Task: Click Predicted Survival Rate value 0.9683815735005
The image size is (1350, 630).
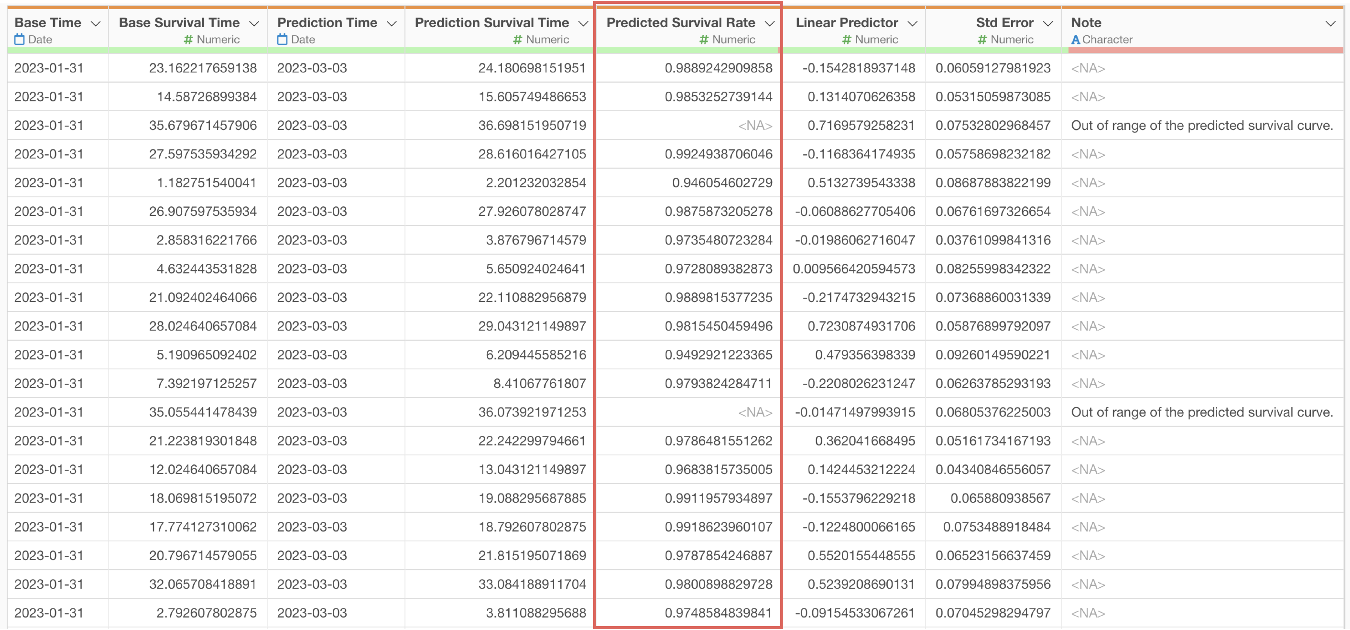Action: (x=718, y=470)
